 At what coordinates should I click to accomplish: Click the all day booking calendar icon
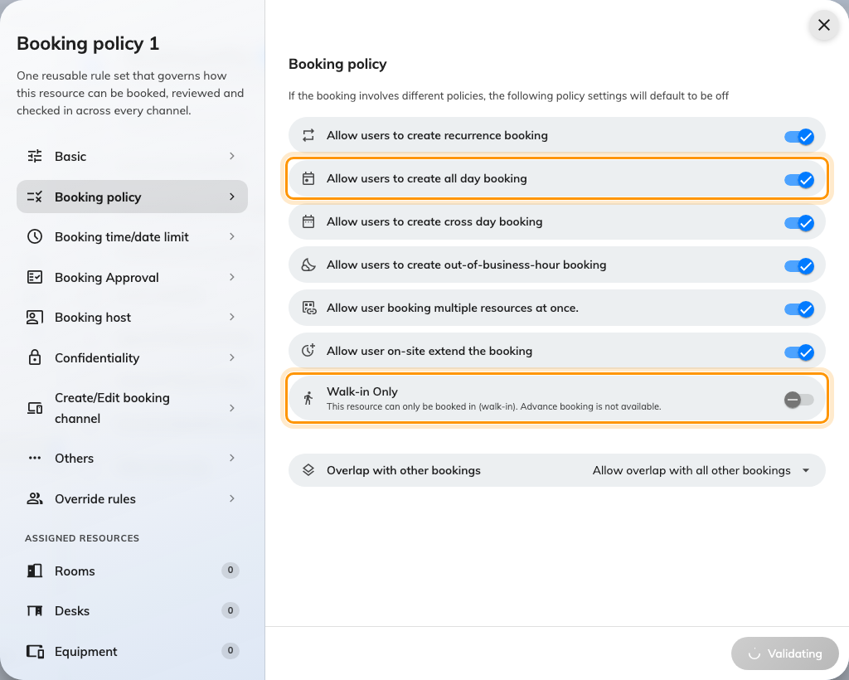coord(308,178)
